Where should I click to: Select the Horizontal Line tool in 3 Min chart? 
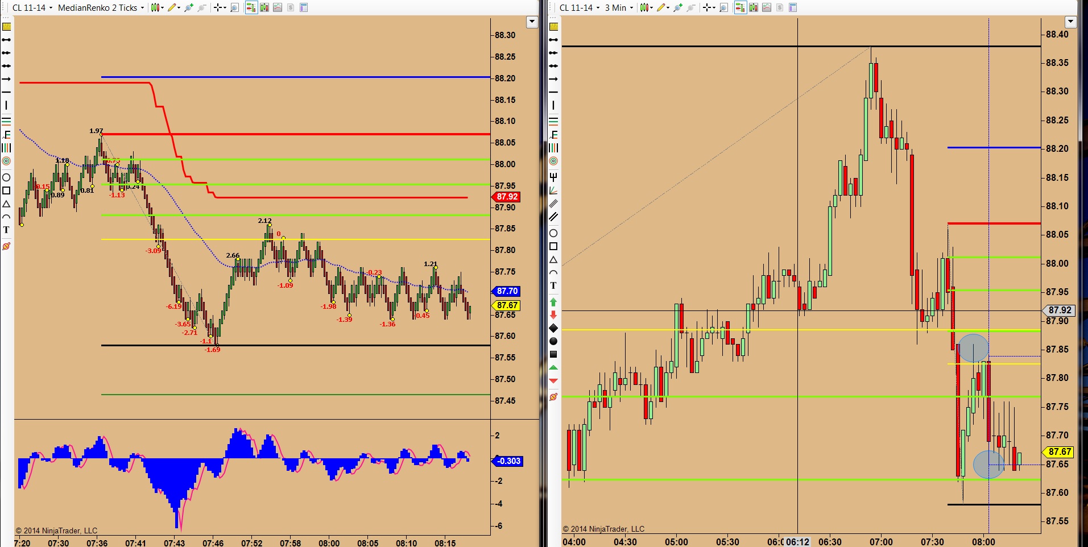553,92
